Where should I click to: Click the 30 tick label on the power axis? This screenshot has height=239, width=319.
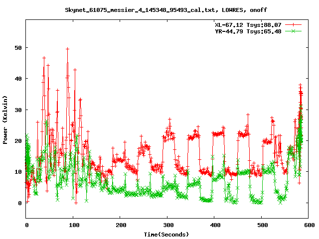tap(18, 110)
